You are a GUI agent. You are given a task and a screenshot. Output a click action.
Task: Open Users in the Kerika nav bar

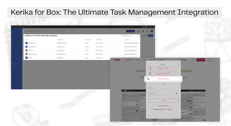pos(138,60)
